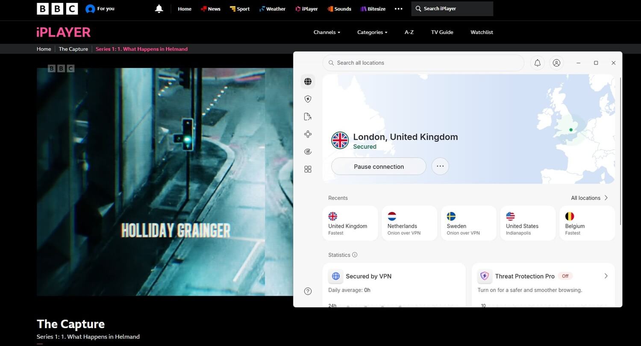Connect to United Kingdom recent location
Viewport: 641px width, 346px height.
point(350,223)
